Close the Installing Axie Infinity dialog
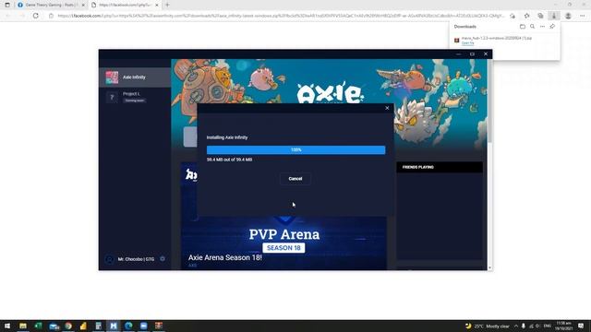591x332 pixels. point(387,108)
